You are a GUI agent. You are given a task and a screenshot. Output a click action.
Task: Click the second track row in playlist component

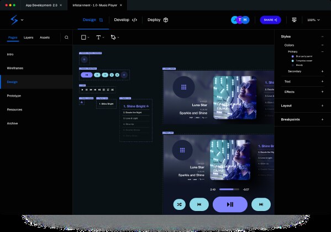click(x=136, y=113)
